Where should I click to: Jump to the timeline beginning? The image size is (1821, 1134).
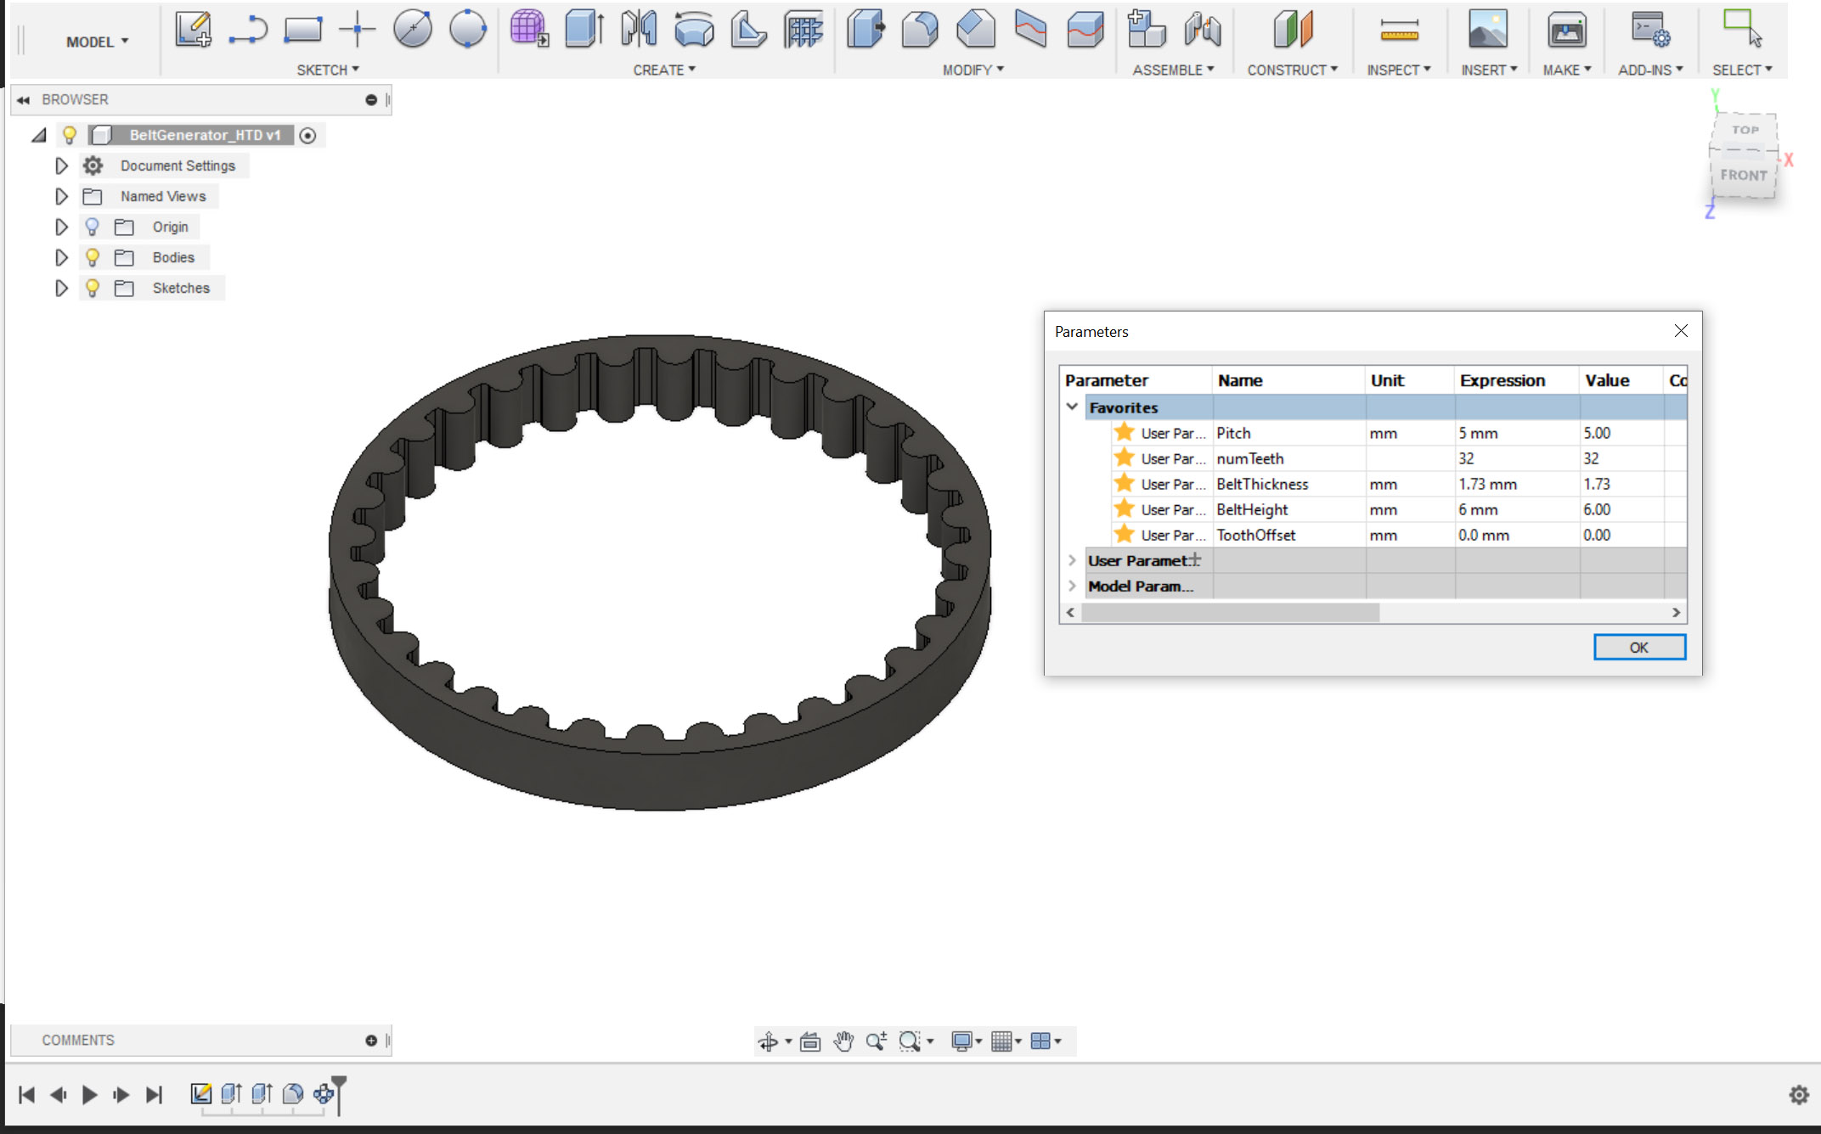(27, 1095)
